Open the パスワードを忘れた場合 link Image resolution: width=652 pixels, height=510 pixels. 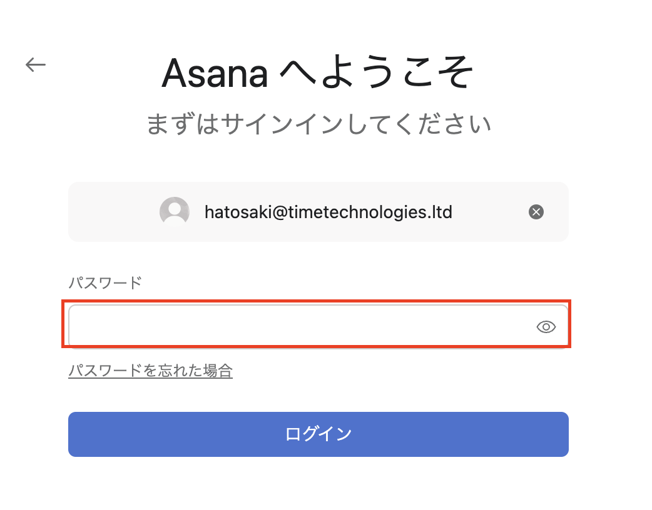(x=150, y=371)
